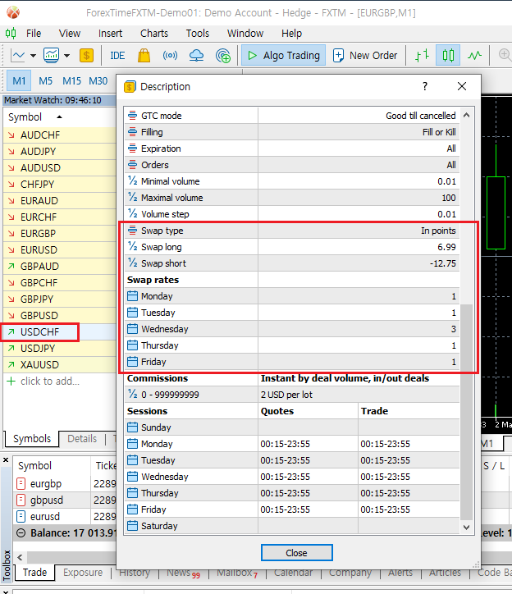Image resolution: width=512 pixels, height=594 pixels.
Task: Close the Toolbox panel with the x
Action: coord(6,460)
